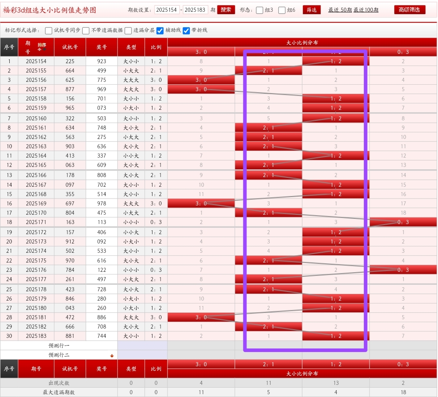The width and height of the screenshot is (438, 397).
Task: Select the 最近100期 link
Action: 366,10
